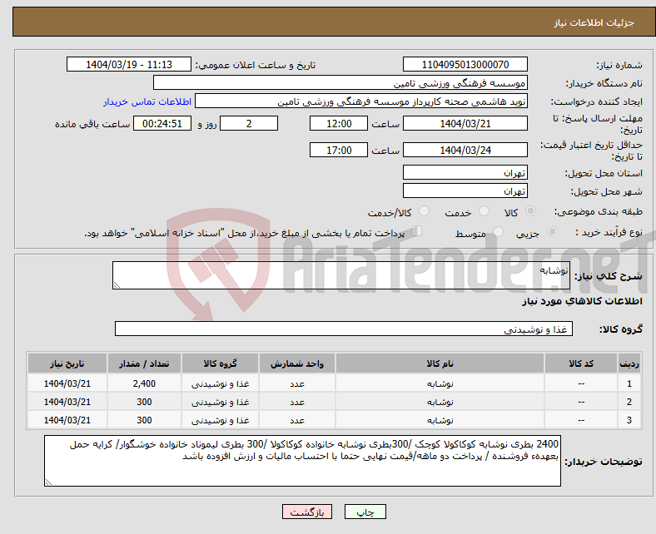
Task: Toggle the Islamic treasury payment checkbox
Action: point(417,233)
